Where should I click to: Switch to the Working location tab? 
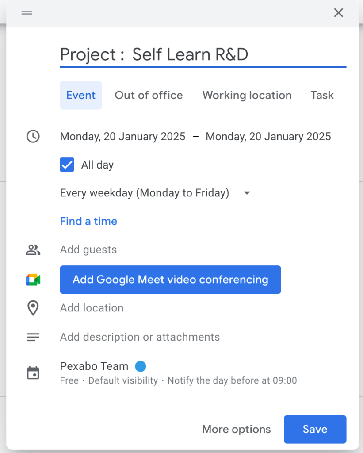point(247,96)
